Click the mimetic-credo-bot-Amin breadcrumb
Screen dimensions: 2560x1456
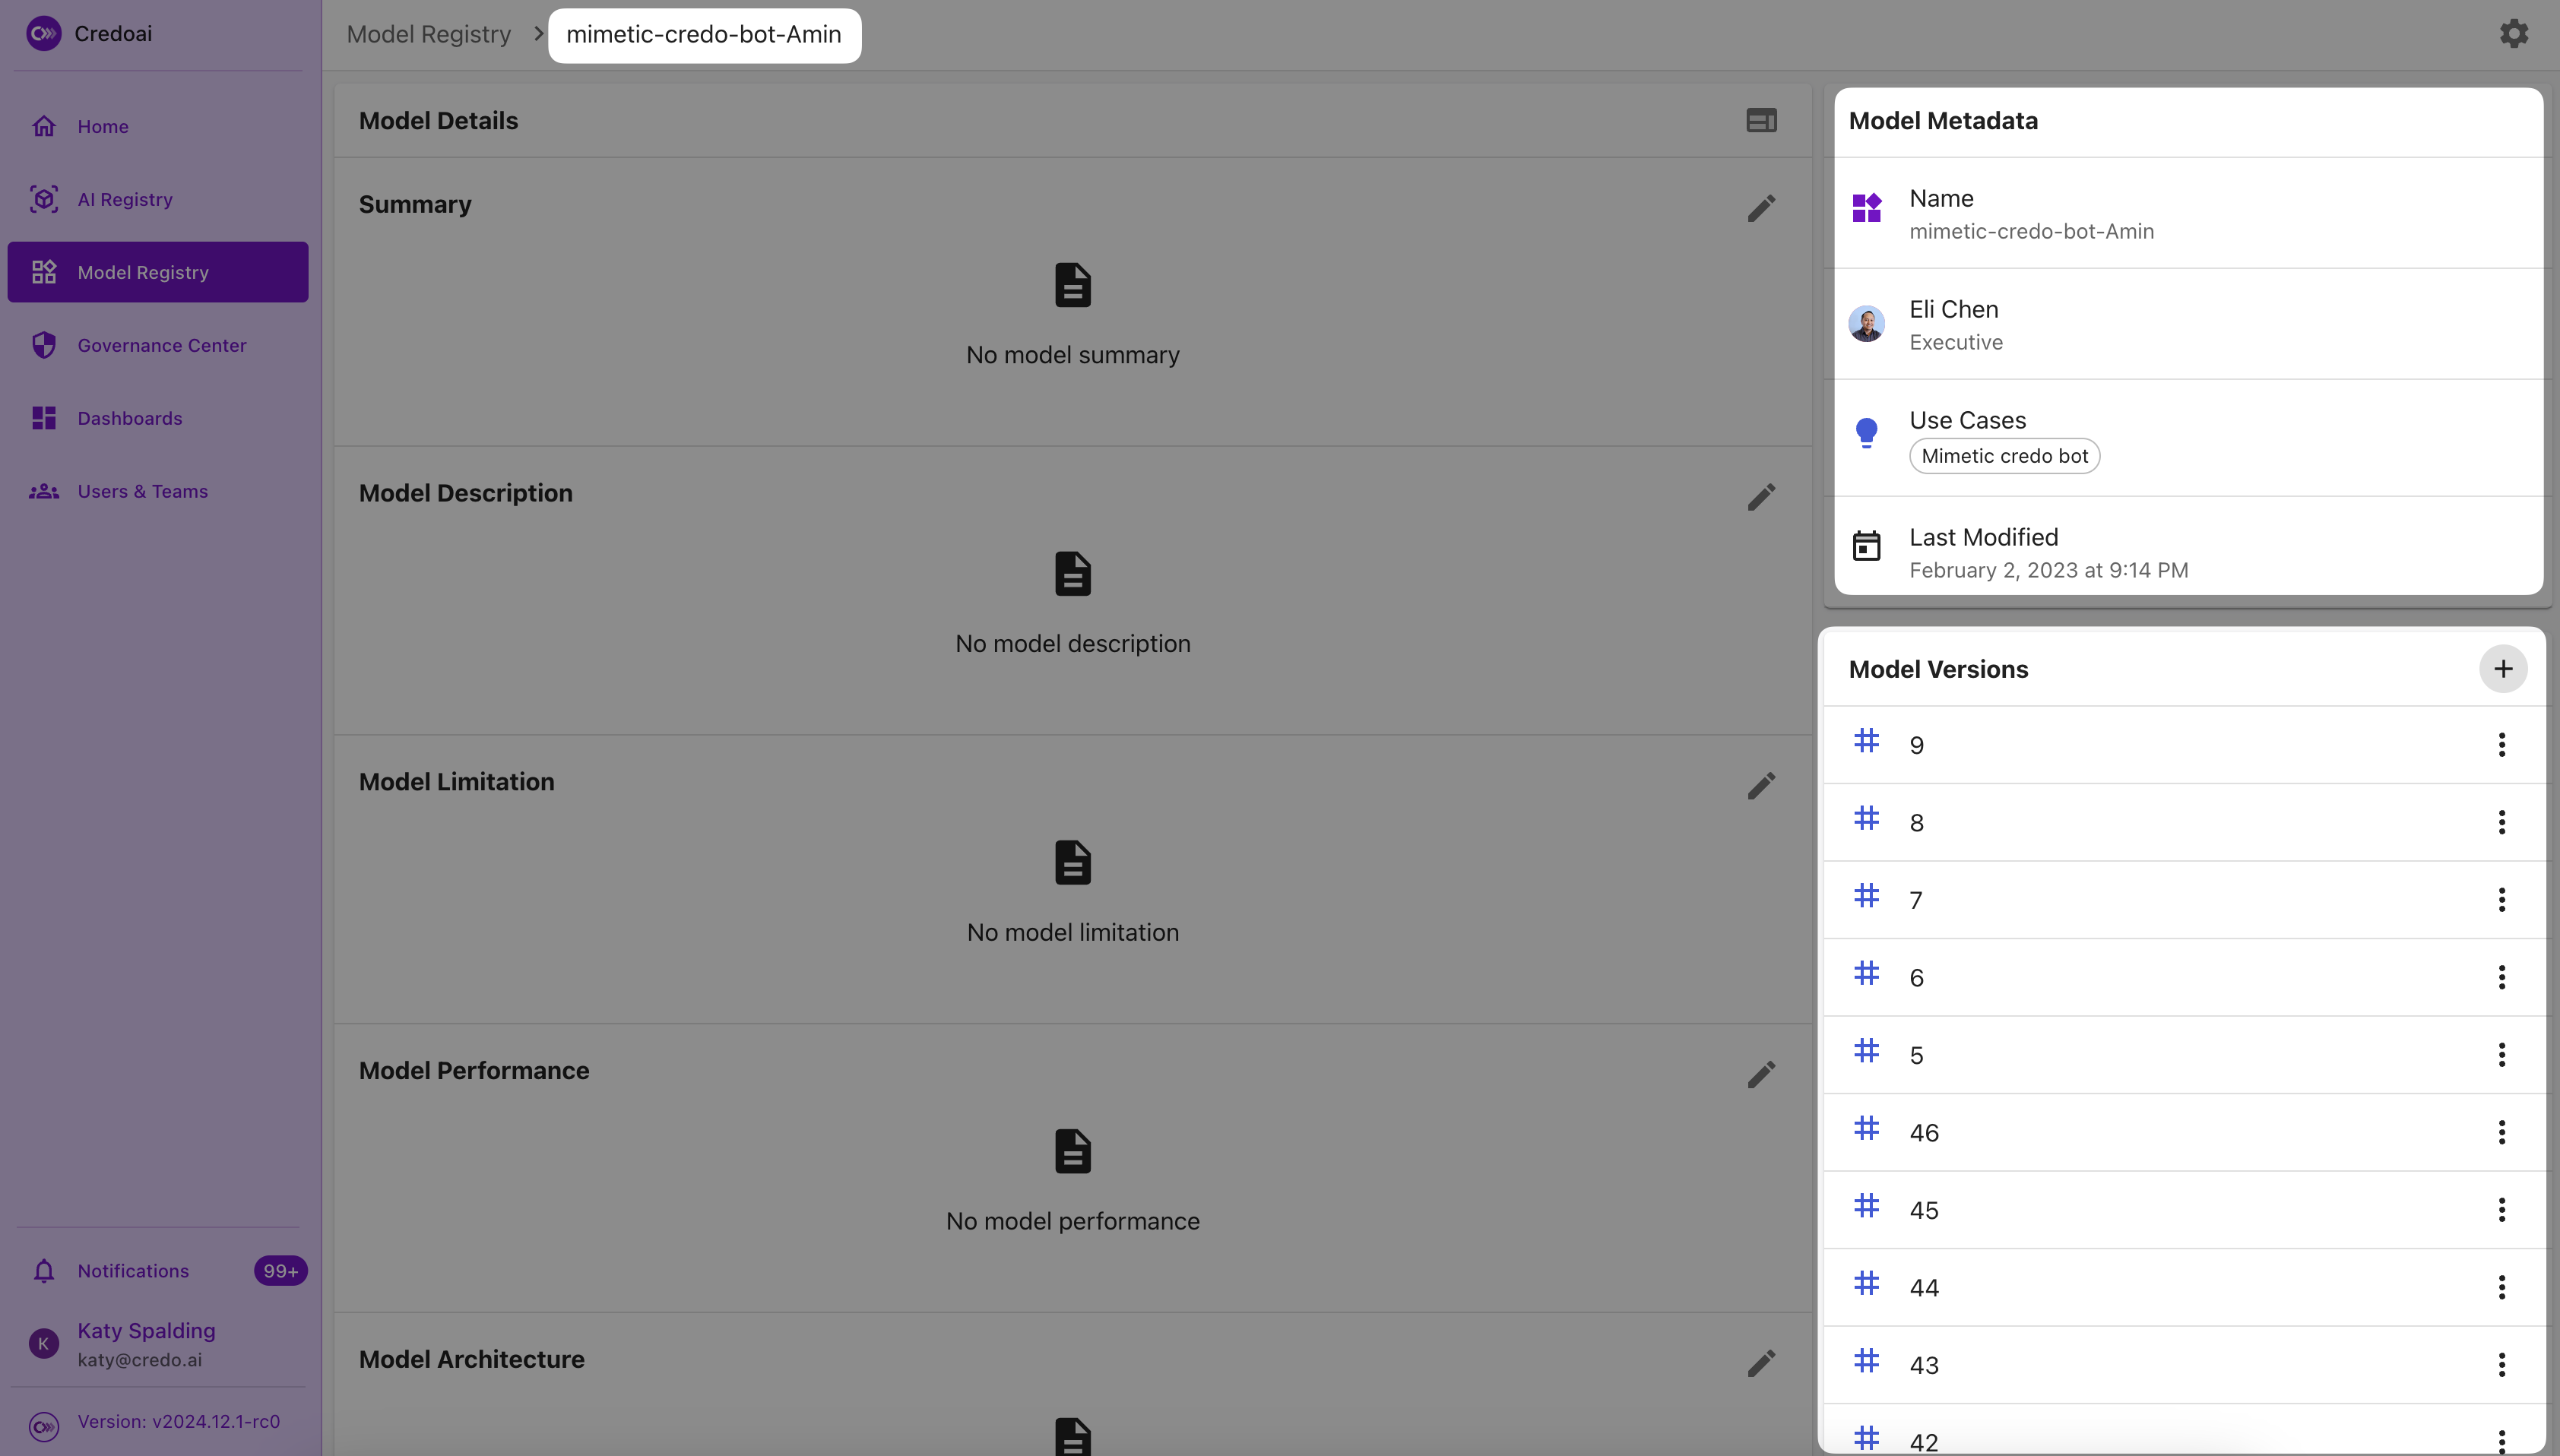coord(704,35)
